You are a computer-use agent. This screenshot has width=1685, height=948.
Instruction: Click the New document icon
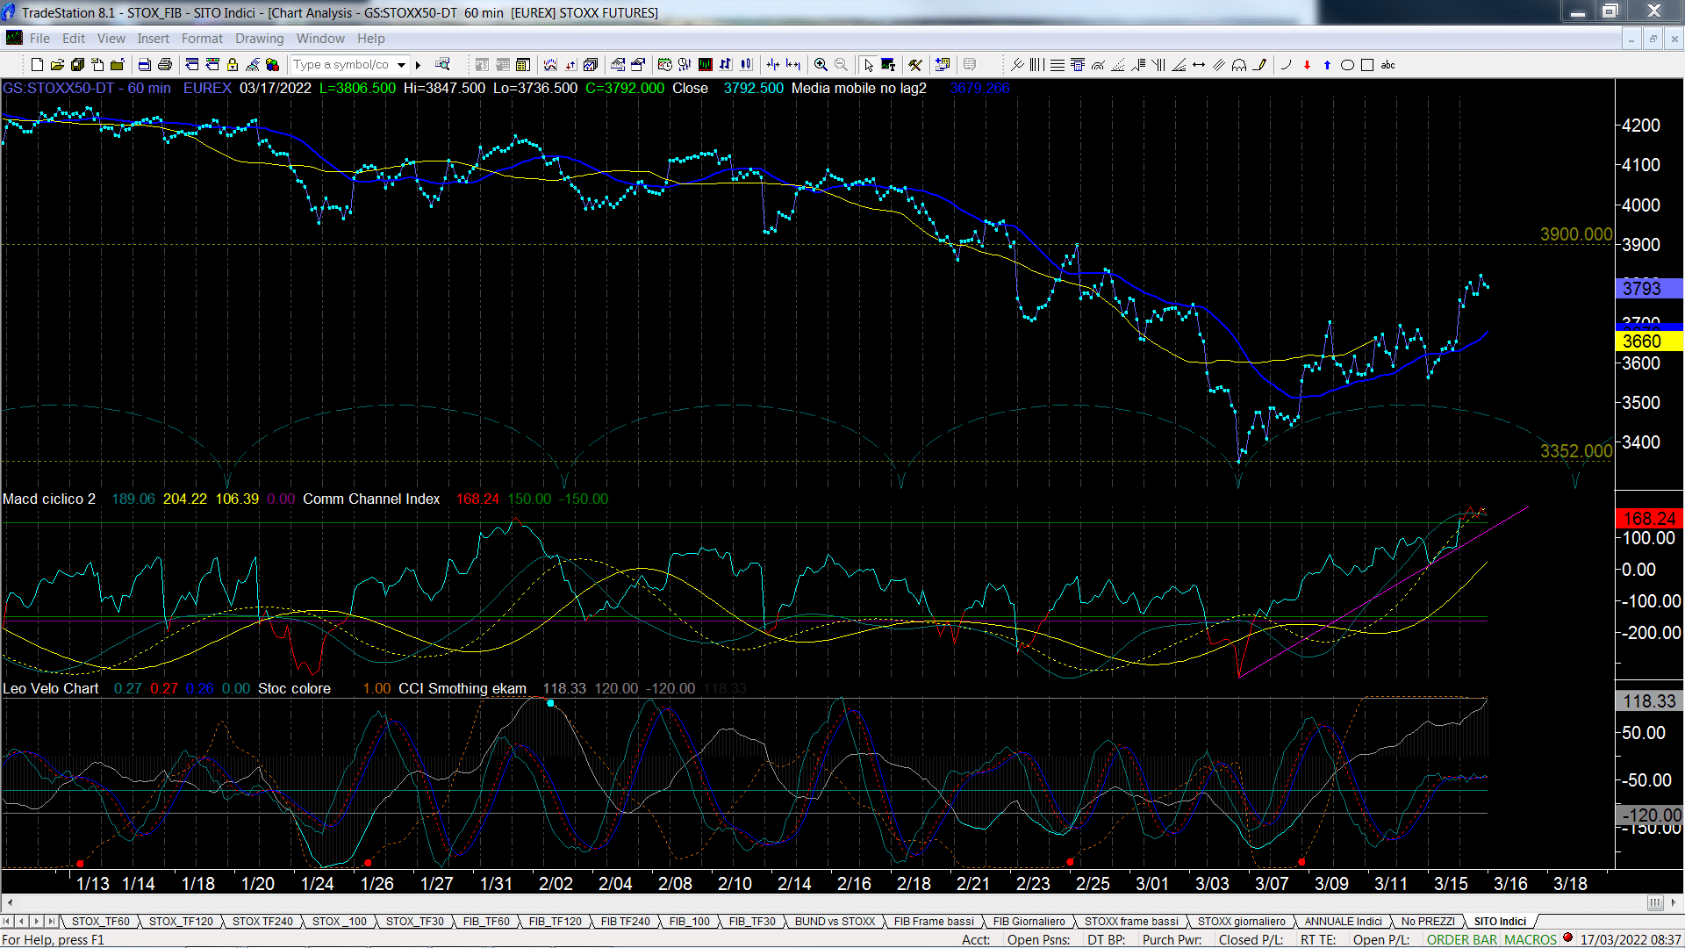tap(37, 65)
